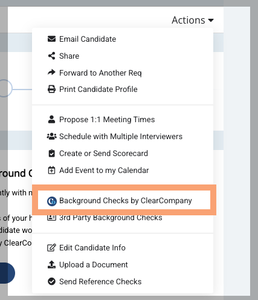Click the pencil edit icon
This screenshot has width=258, height=300.
click(x=51, y=247)
